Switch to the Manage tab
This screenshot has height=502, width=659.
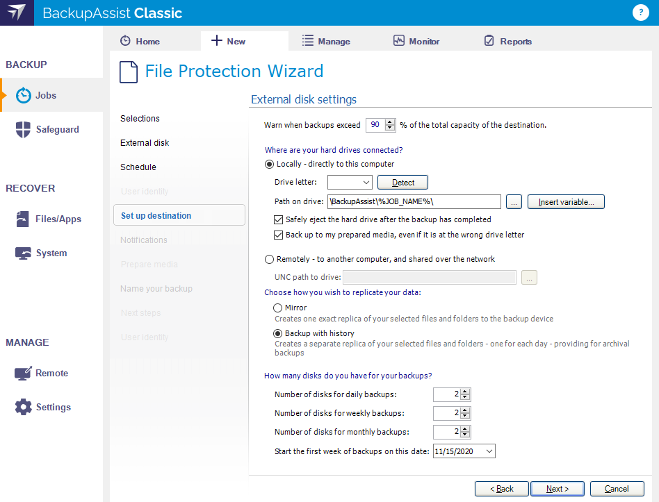coord(326,41)
